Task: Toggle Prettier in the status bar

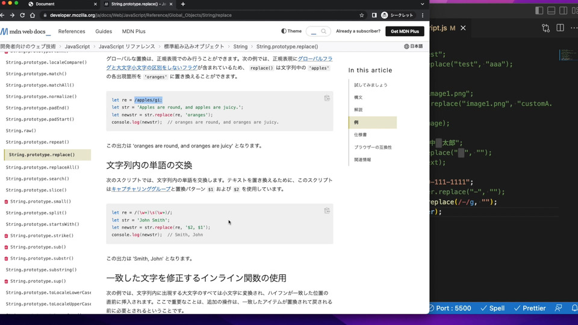Action: pyautogui.click(x=530, y=308)
